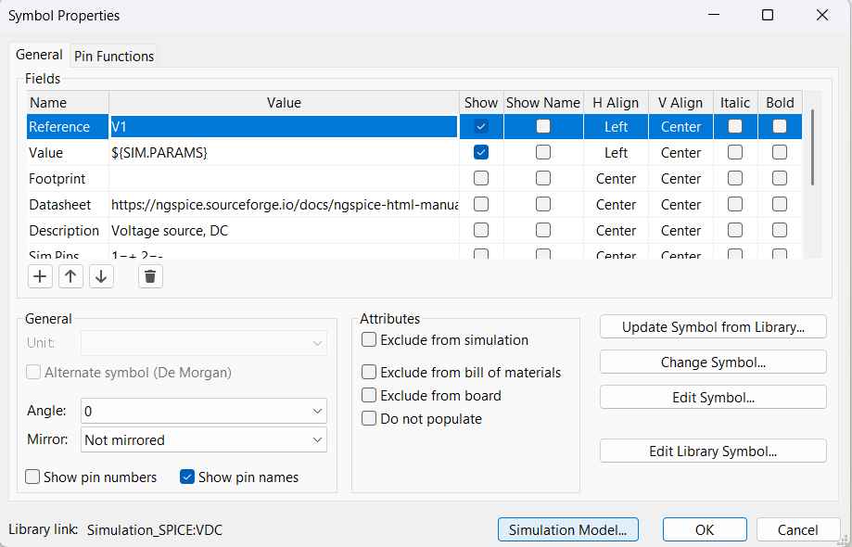Click the fields table vertical scrollbar

pyautogui.click(x=813, y=148)
